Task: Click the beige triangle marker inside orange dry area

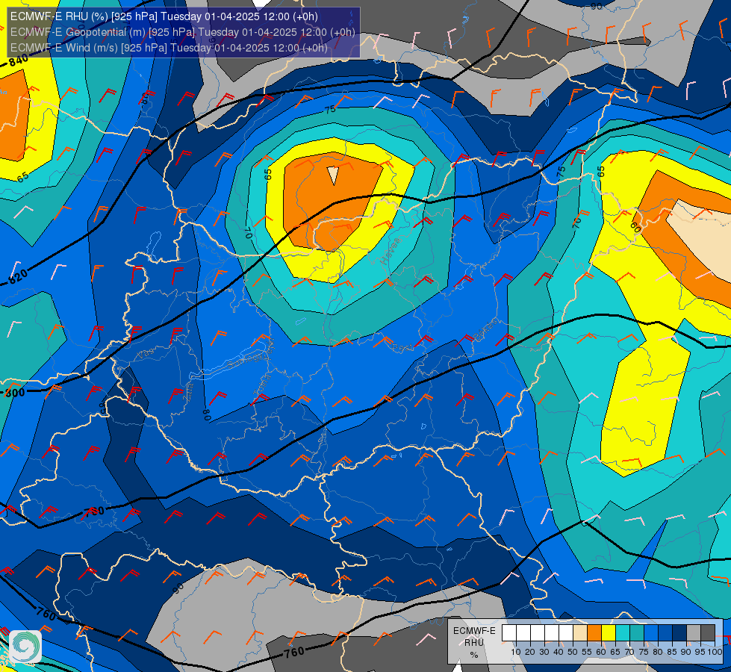Action: point(333,175)
